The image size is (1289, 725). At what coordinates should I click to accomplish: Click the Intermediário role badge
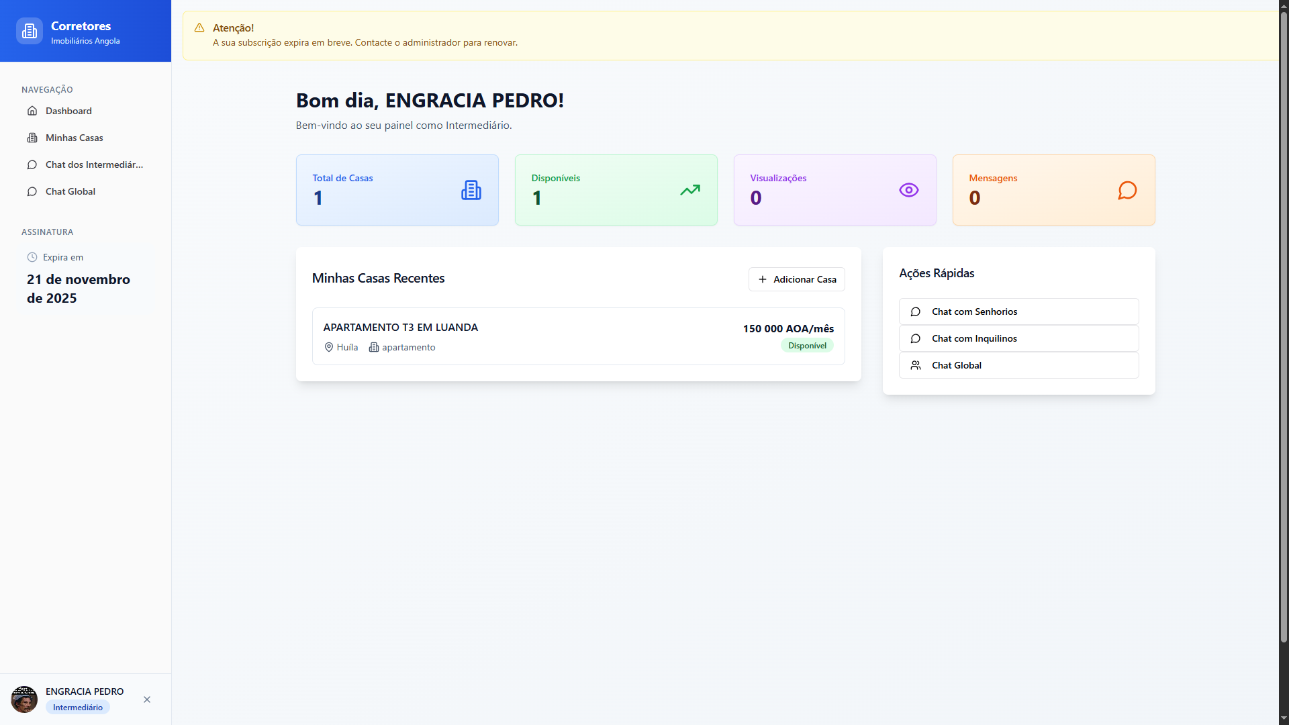[78, 708]
